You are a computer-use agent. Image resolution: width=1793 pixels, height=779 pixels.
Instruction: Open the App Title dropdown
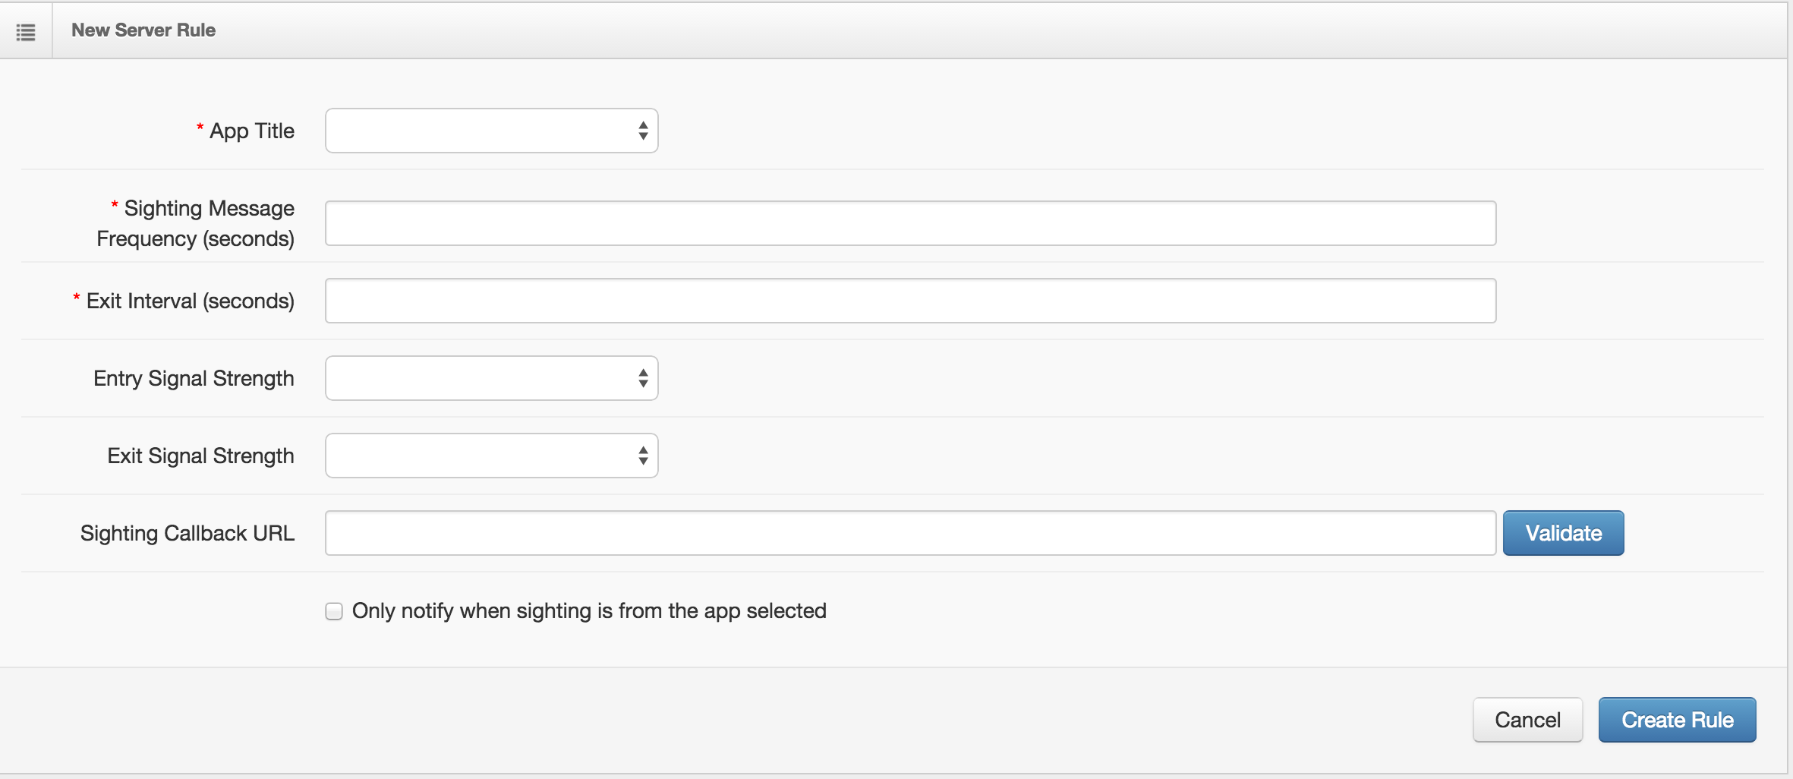(491, 131)
